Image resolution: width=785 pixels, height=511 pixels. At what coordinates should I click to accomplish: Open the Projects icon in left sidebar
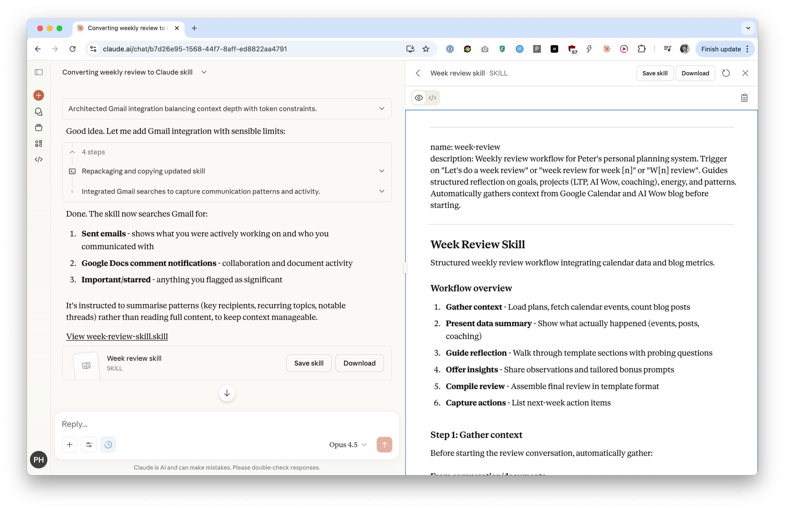tap(39, 128)
